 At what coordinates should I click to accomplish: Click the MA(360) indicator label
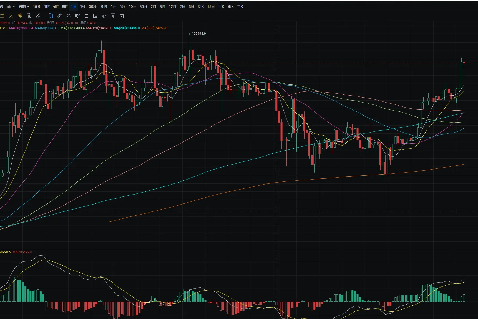coord(154,28)
